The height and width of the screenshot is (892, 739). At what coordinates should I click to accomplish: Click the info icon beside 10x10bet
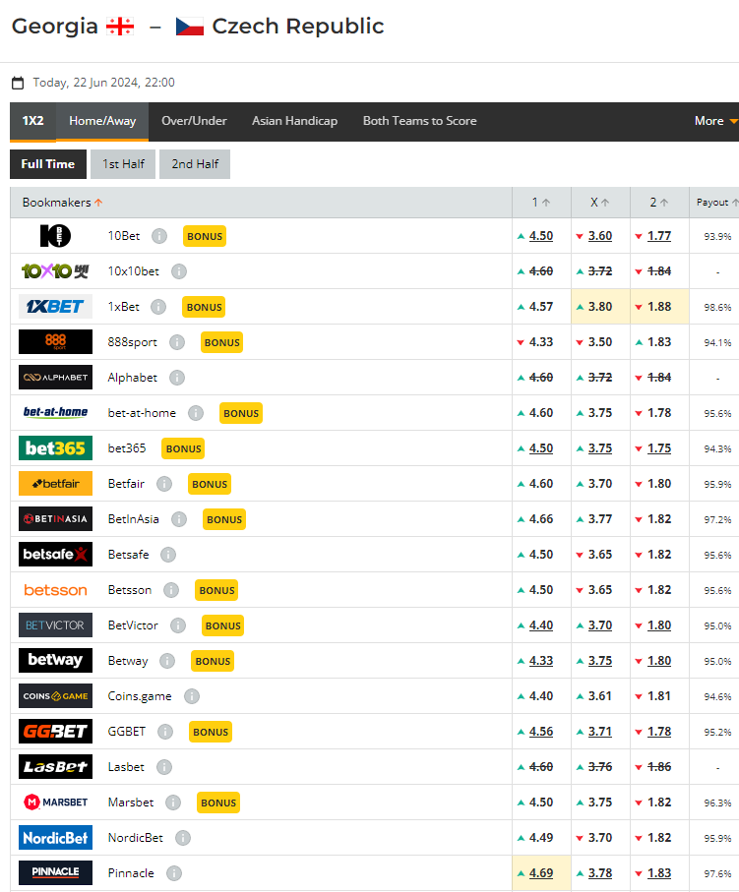click(179, 271)
